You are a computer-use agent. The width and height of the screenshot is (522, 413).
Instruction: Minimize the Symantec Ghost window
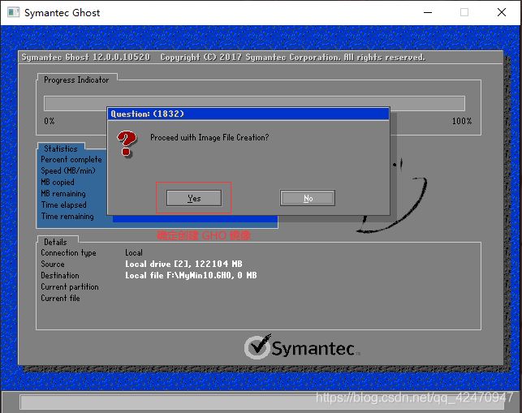pyautogui.click(x=428, y=13)
